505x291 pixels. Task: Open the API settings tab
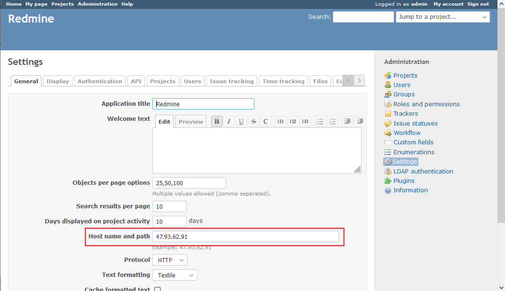point(136,81)
